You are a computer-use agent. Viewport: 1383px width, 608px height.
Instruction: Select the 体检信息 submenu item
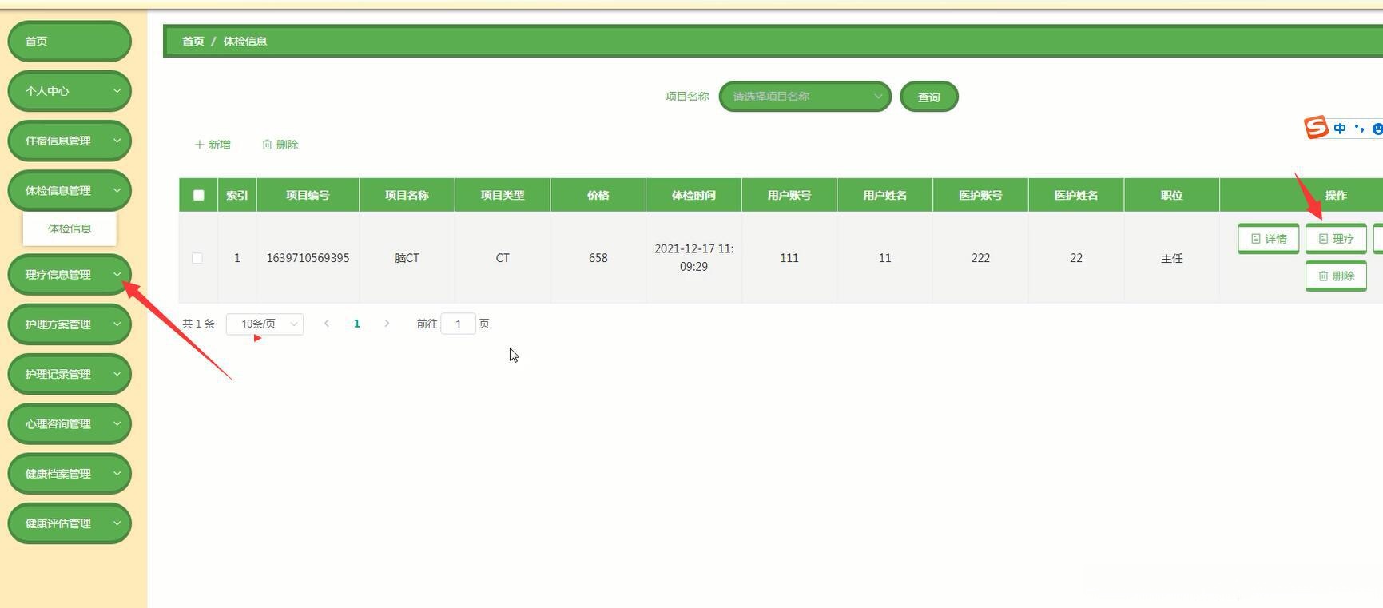[x=70, y=228]
